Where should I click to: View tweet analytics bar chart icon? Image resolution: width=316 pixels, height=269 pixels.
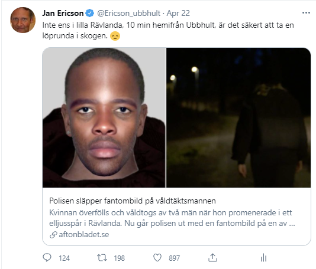coord(263,258)
